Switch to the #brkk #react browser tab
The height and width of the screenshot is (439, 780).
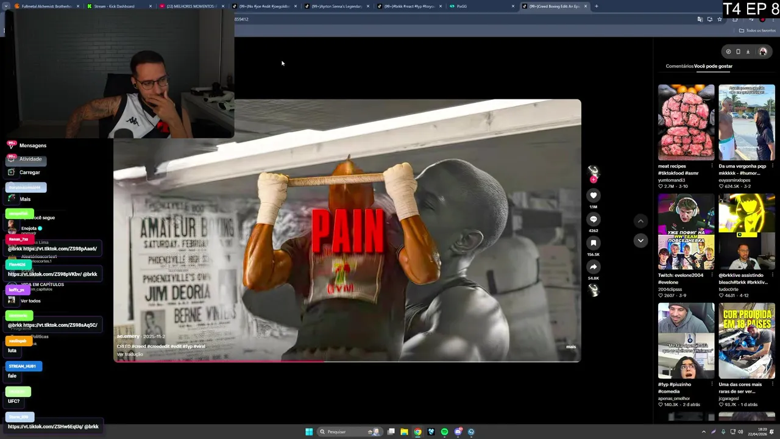409,6
